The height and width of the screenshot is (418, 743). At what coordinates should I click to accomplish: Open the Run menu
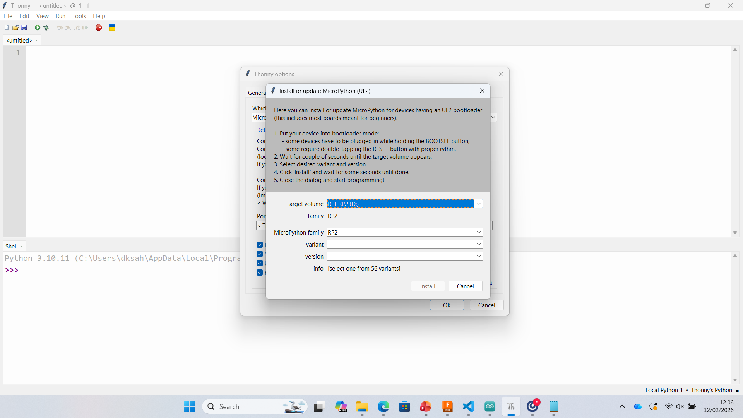click(x=60, y=16)
